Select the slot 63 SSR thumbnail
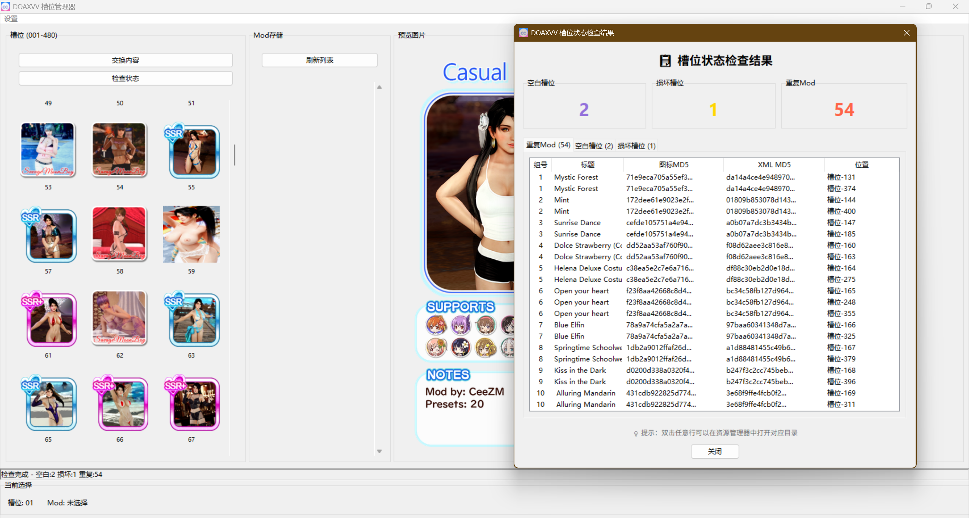Image resolution: width=969 pixels, height=518 pixels. (192, 318)
